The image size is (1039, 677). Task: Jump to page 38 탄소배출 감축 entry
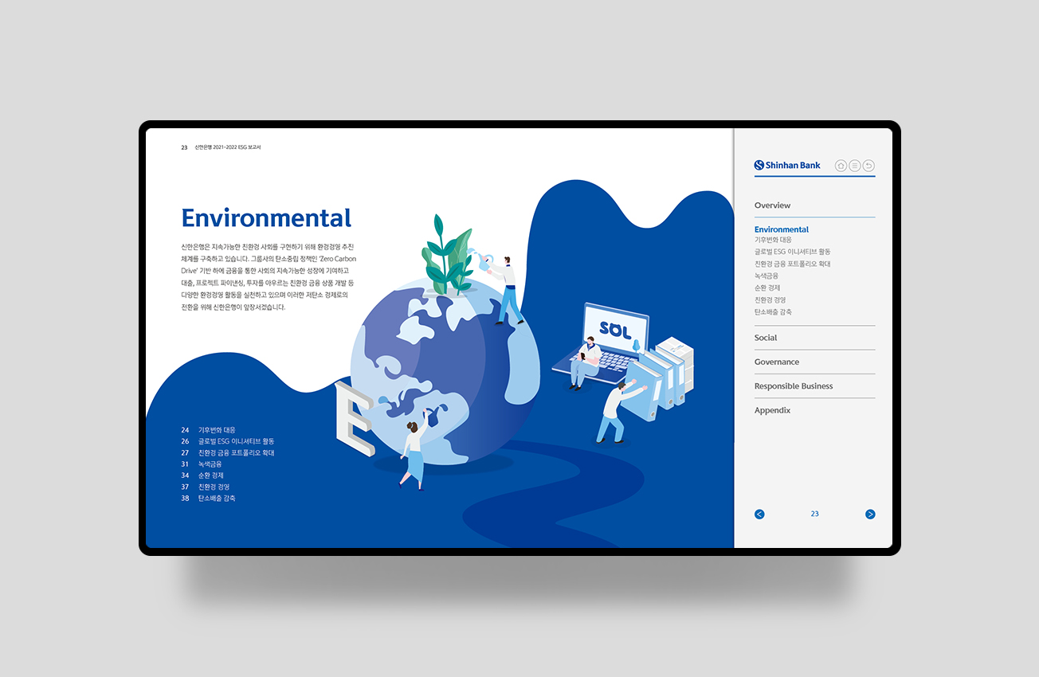click(x=208, y=498)
